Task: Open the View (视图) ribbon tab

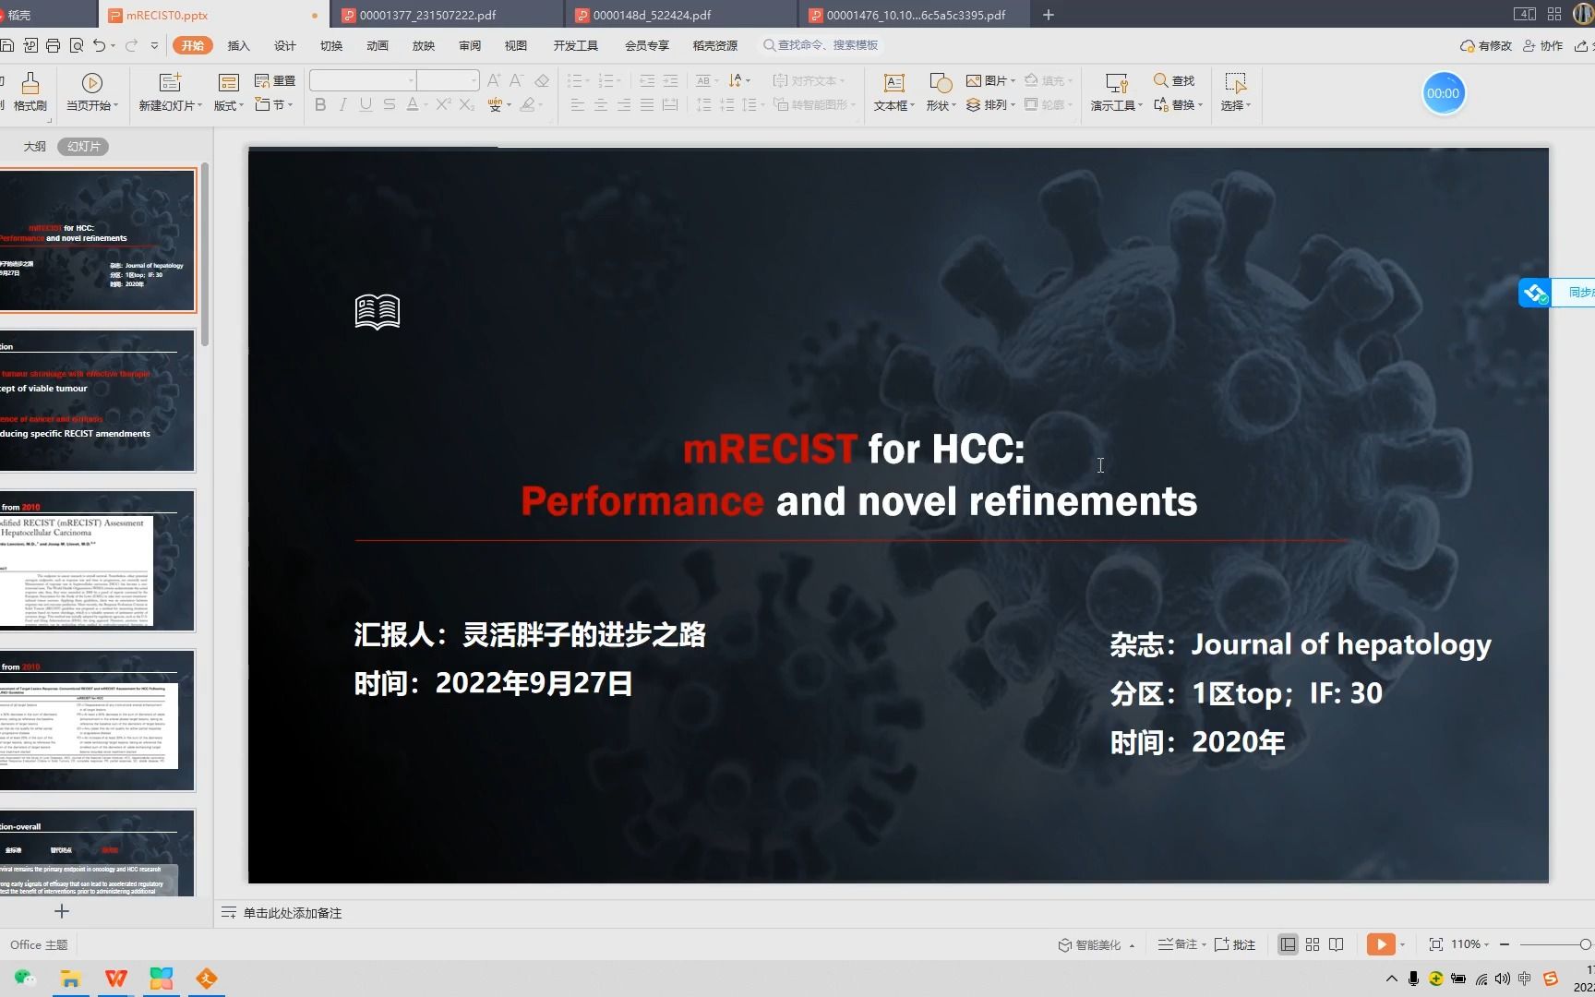Action: tap(516, 45)
